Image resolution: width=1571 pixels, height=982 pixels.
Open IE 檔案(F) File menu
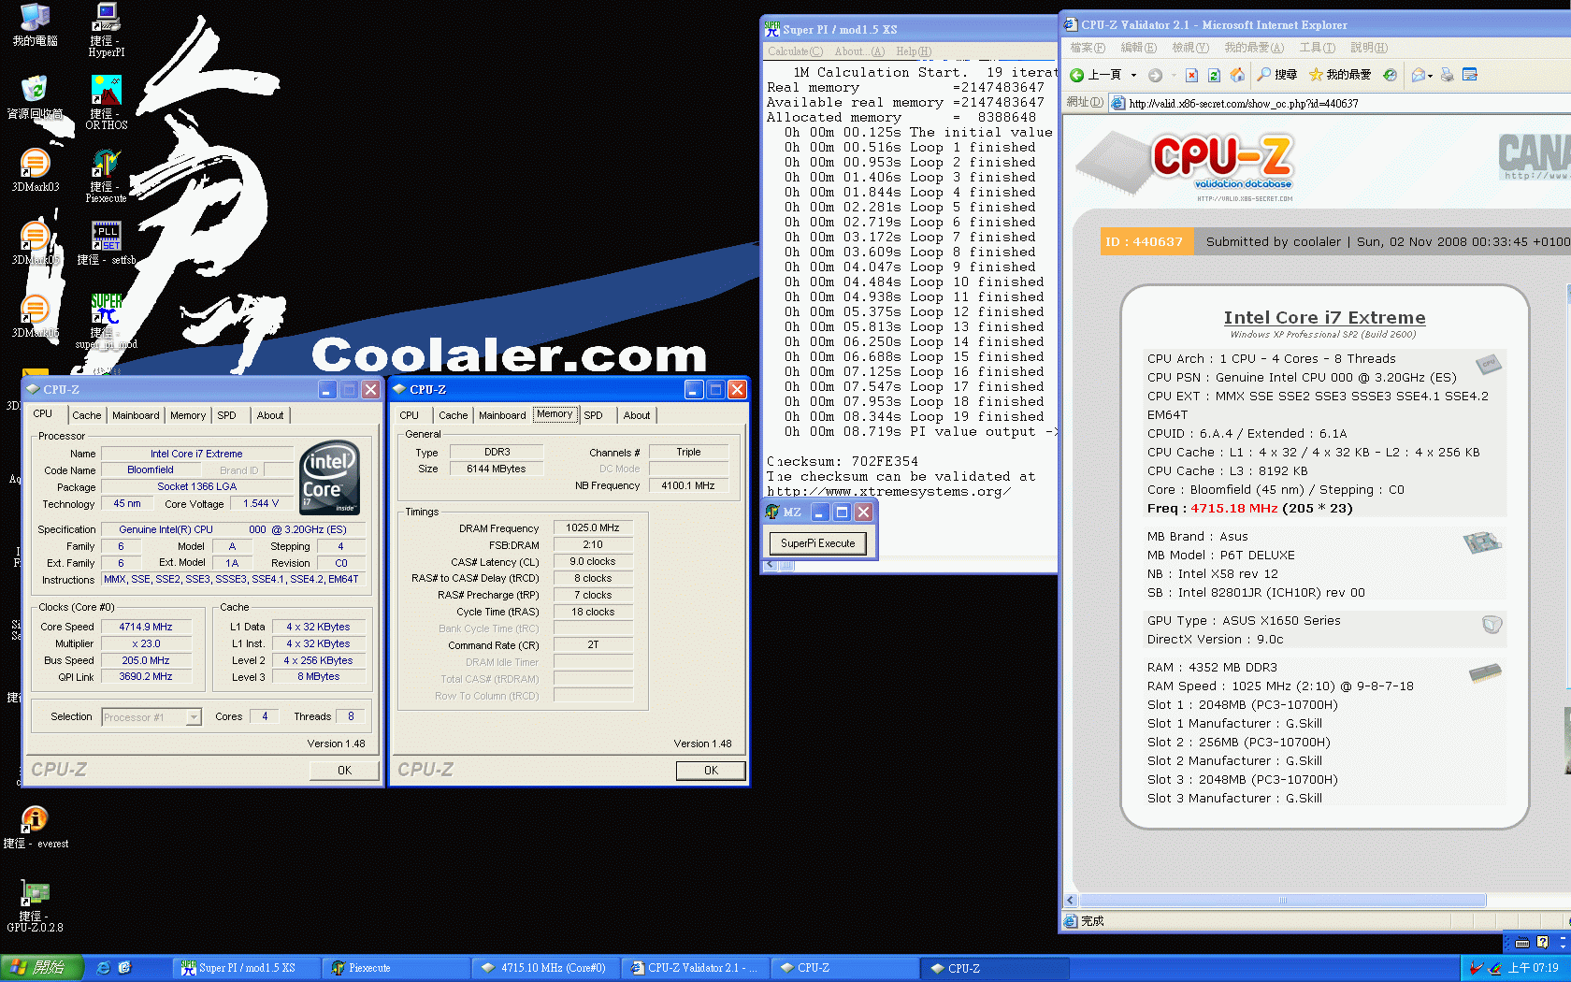1087,48
